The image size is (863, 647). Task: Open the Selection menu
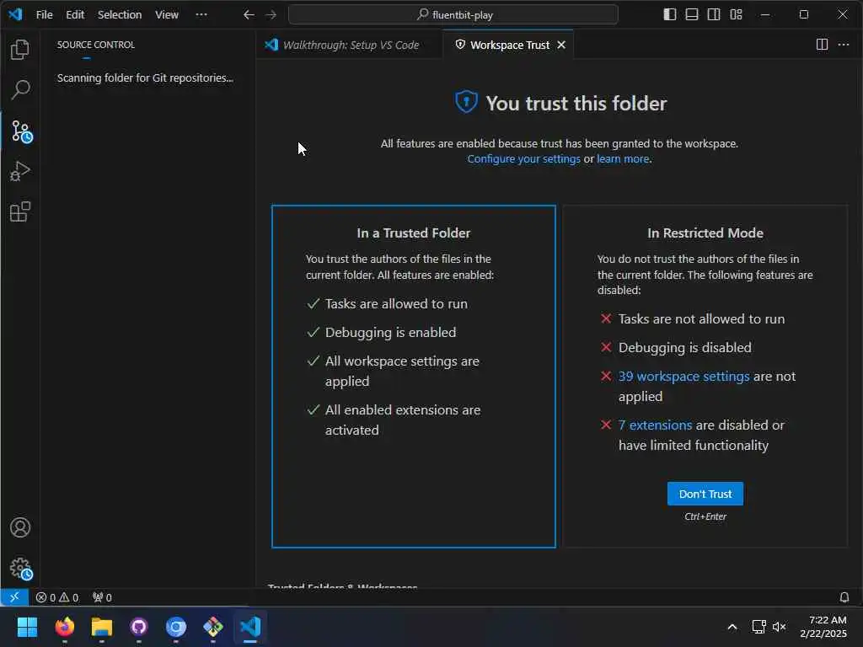coord(120,15)
